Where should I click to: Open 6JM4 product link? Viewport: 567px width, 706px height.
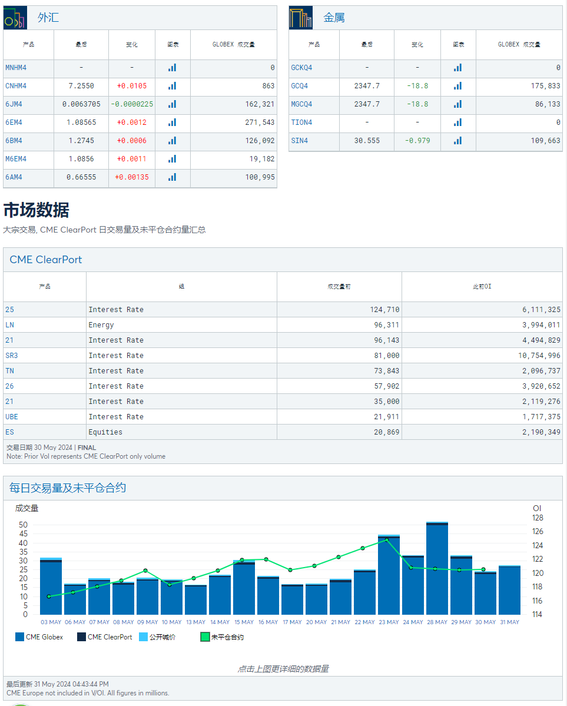pyautogui.click(x=14, y=104)
